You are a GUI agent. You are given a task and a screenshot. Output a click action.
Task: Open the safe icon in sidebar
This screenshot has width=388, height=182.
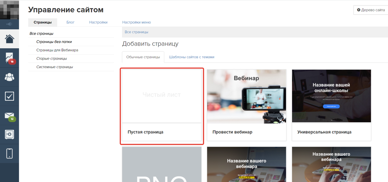coord(9,134)
